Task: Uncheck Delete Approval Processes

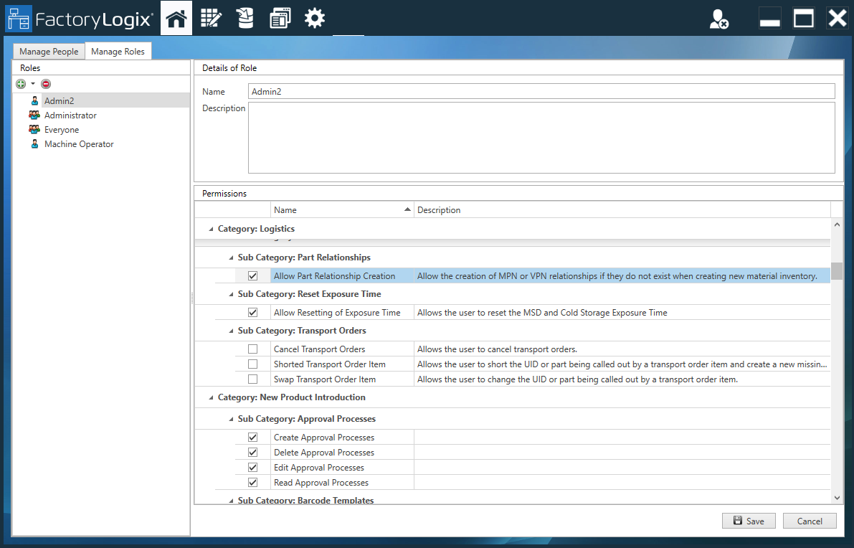Action: pos(252,452)
